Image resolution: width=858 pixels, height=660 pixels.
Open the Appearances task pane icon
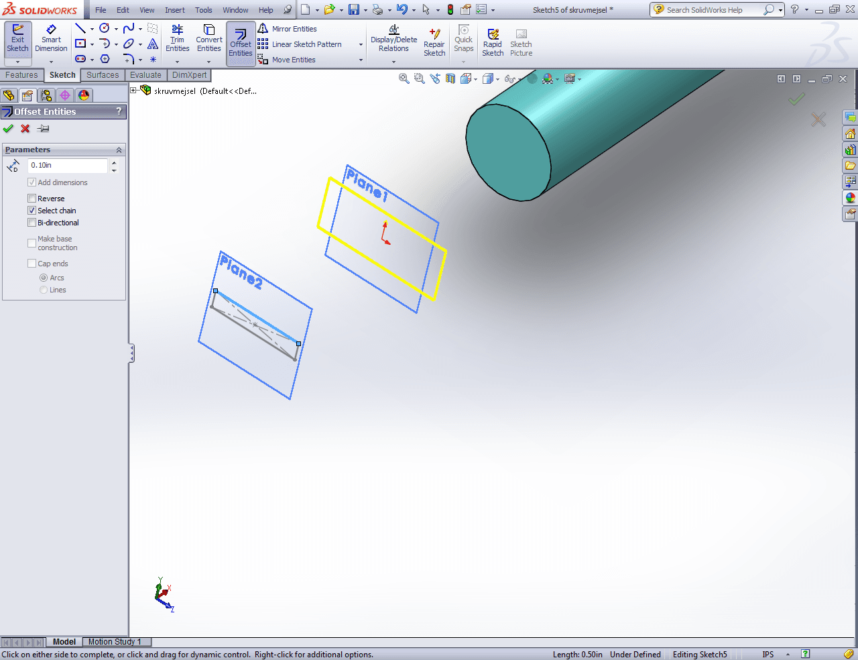pos(851,197)
